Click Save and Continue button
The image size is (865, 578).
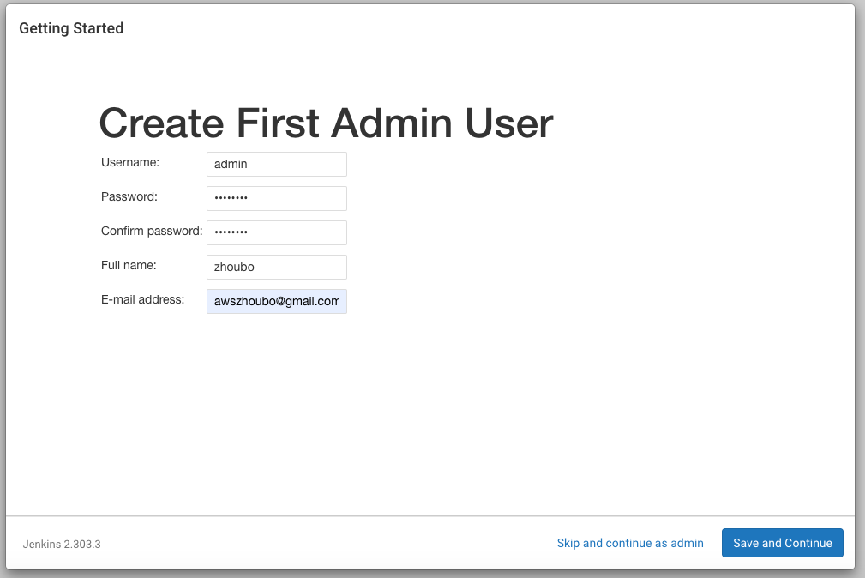pyautogui.click(x=782, y=543)
